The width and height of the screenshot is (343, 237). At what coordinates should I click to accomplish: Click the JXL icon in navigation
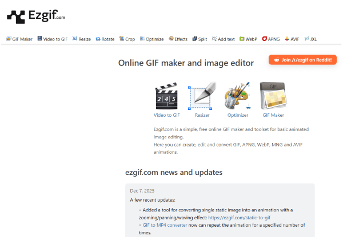[306, 39]
